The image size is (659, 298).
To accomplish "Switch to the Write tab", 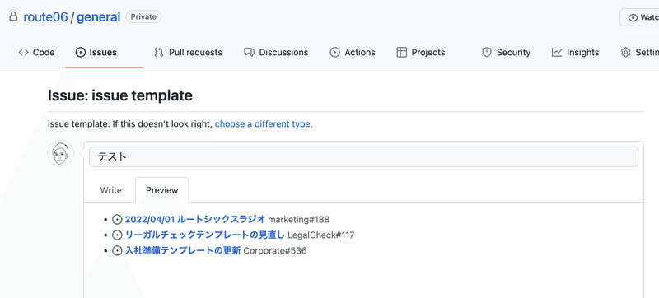I will (x=111, y=190).
